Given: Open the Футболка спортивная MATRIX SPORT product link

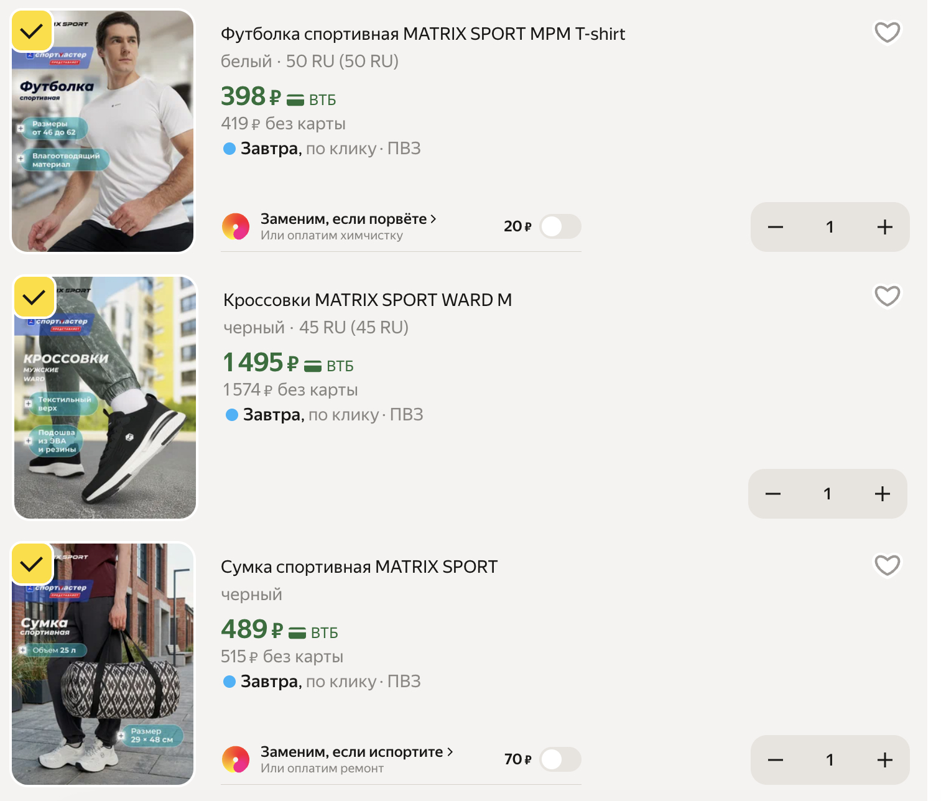Looking at the screenshot, I should pos(422,34).
